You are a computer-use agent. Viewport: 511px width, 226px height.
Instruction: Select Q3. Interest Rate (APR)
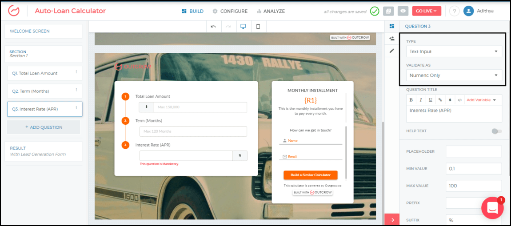pyautogui.click(x=44, y=109)
